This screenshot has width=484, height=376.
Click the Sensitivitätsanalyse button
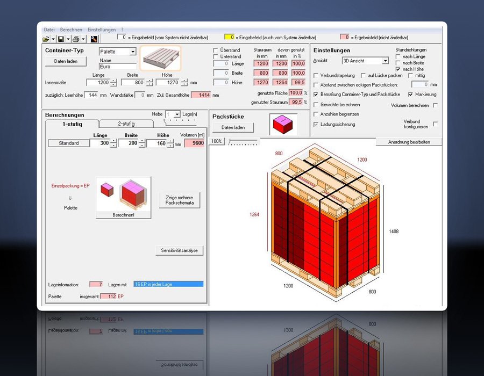[179, 250]
